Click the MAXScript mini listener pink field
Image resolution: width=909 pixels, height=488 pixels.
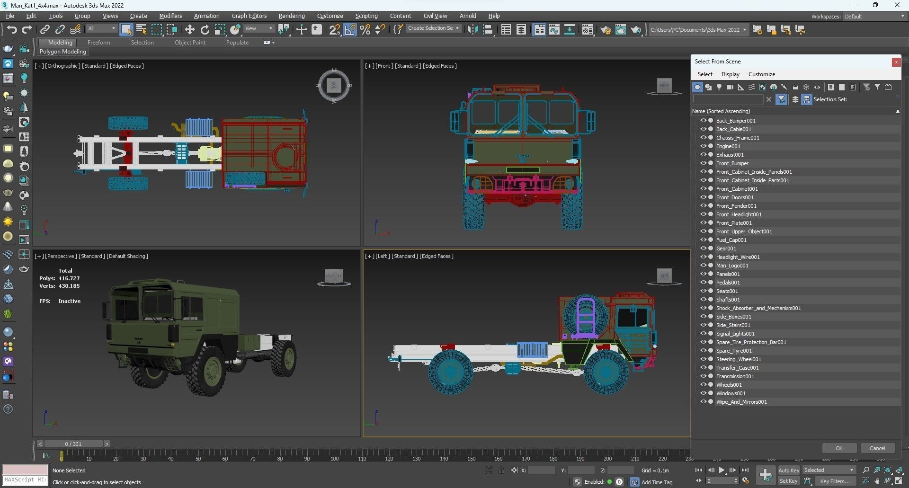point(25,470)
